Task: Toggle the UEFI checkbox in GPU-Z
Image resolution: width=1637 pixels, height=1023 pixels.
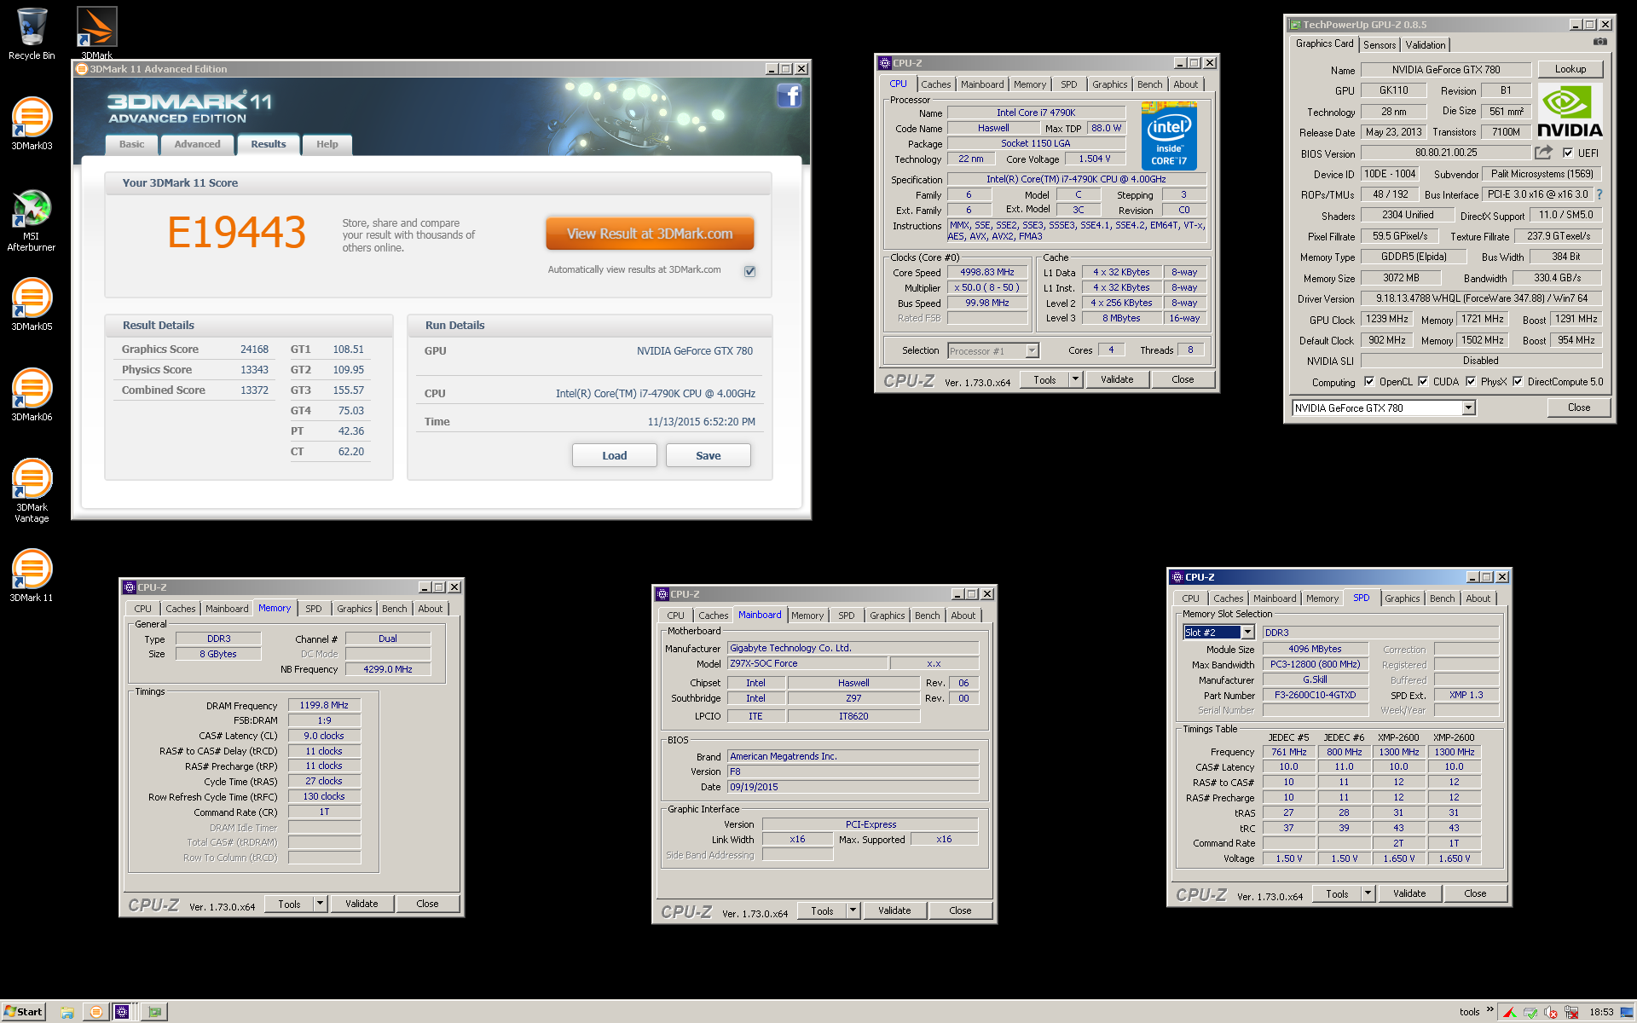Action: (1568, 153)
